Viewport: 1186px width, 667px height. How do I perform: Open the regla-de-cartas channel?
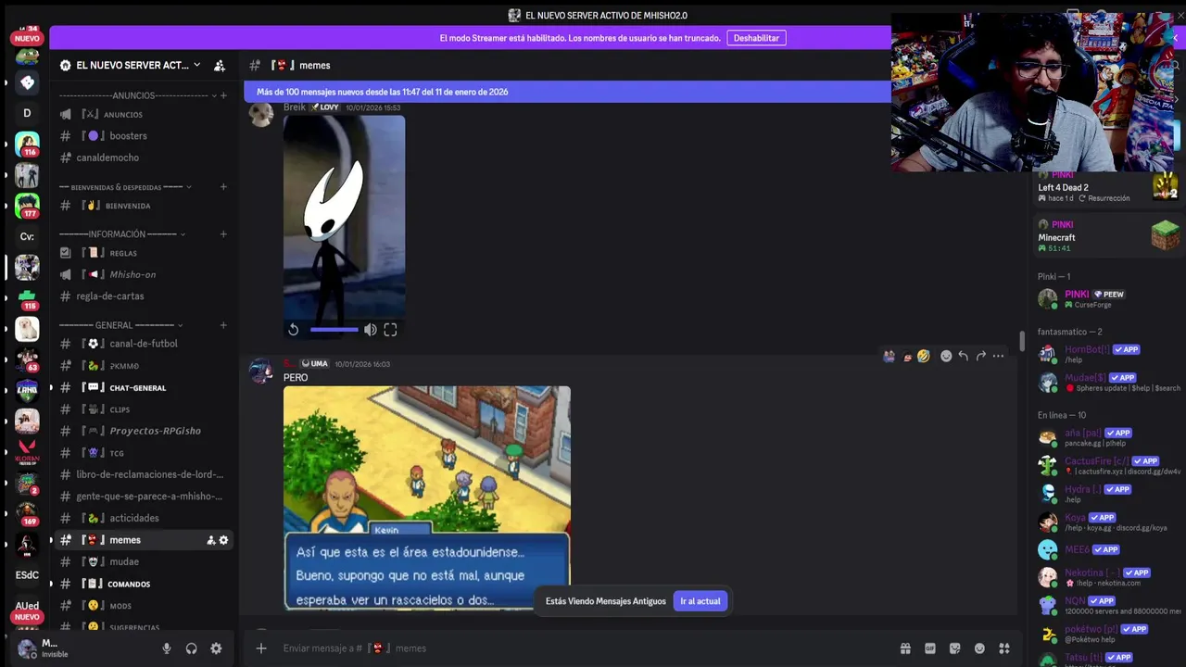pyautogui.click(x=142, y=296)
